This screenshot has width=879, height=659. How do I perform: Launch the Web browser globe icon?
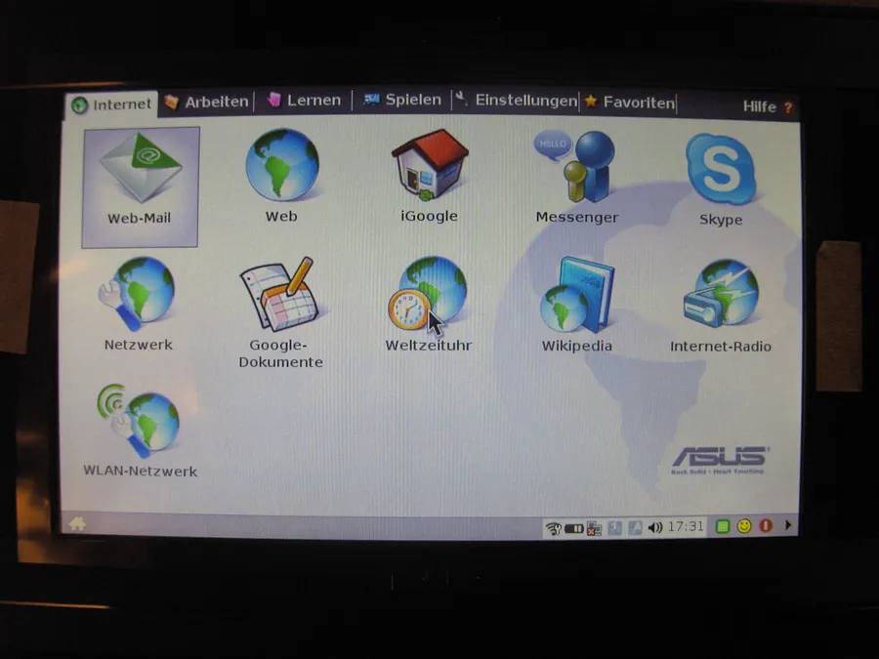pos(282,165)
